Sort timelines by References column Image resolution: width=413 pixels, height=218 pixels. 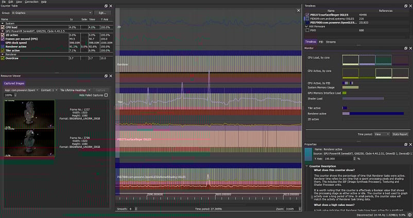click(386, 11)
